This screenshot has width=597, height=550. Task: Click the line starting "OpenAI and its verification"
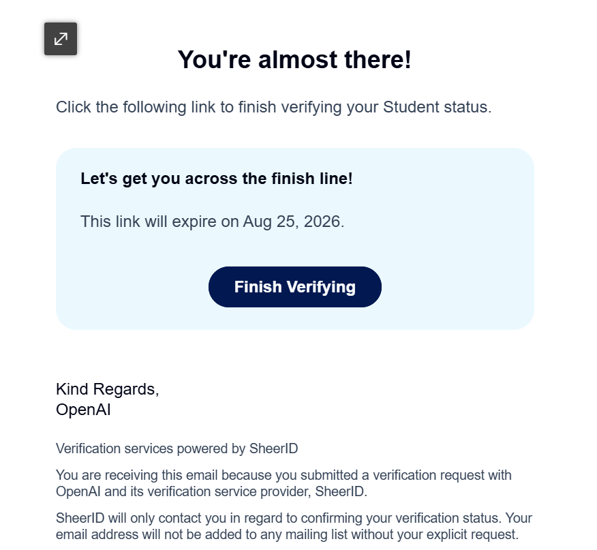(212, 491)
